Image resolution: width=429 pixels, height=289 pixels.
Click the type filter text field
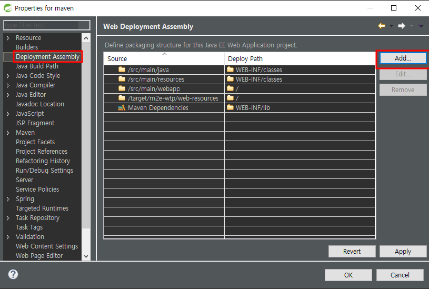tap(47, 25)
